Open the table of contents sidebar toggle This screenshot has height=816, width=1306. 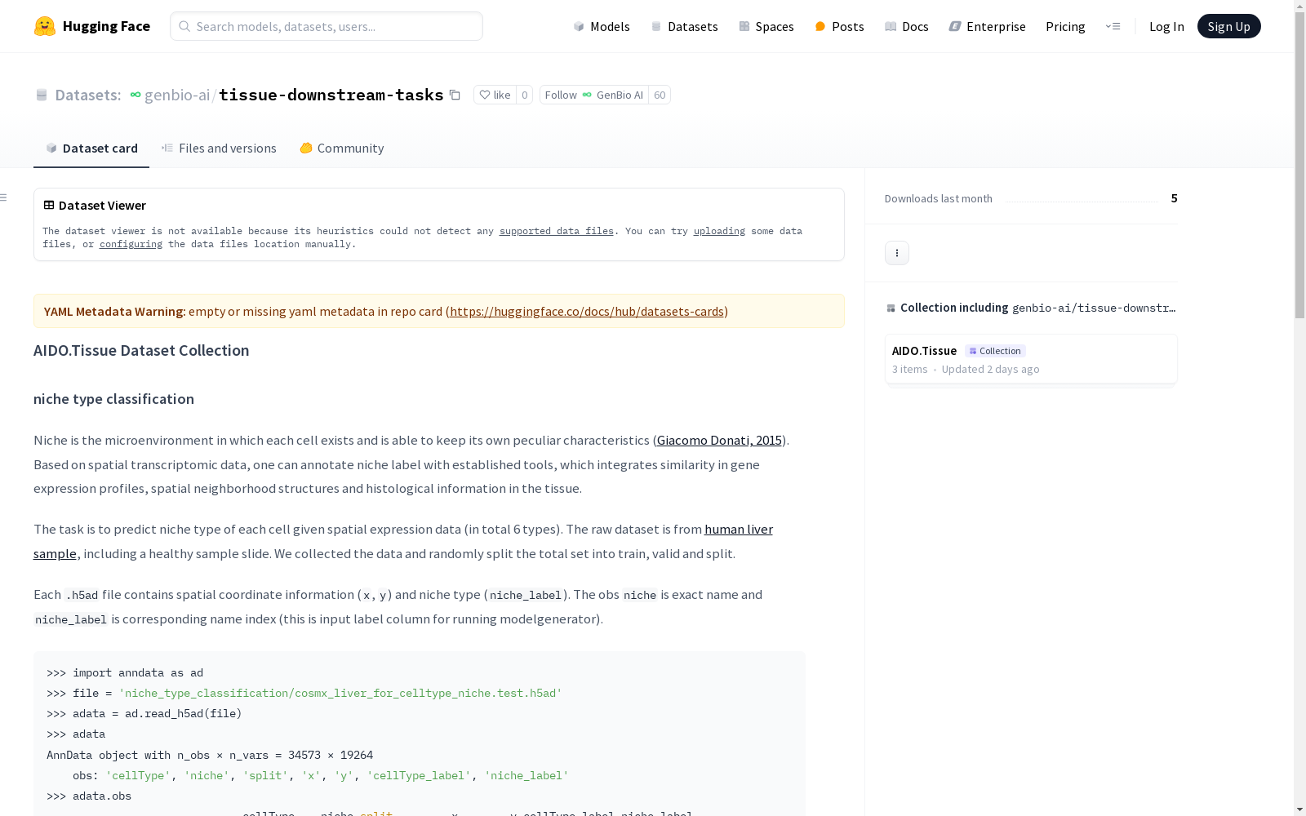click(4, 197)
